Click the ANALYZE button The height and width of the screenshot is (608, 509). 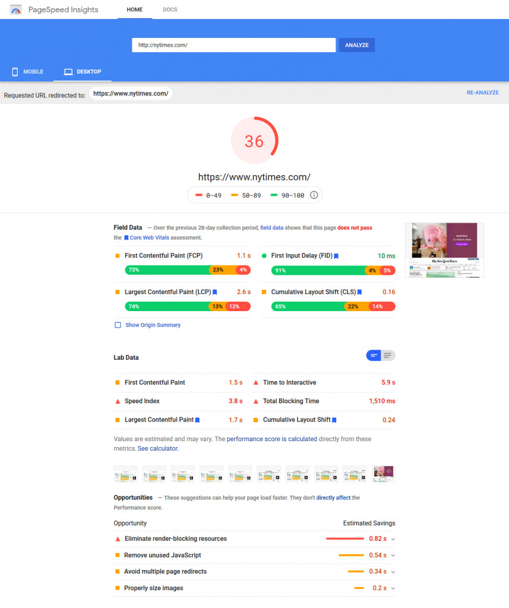coord(357,45)
